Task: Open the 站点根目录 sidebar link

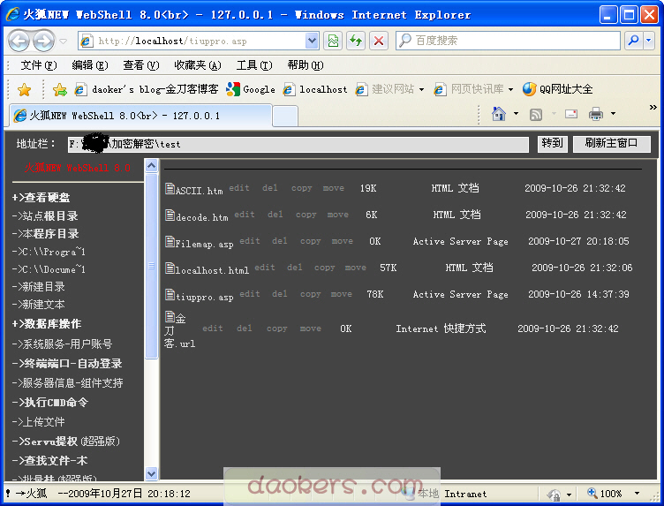Action: click(45, 216)
